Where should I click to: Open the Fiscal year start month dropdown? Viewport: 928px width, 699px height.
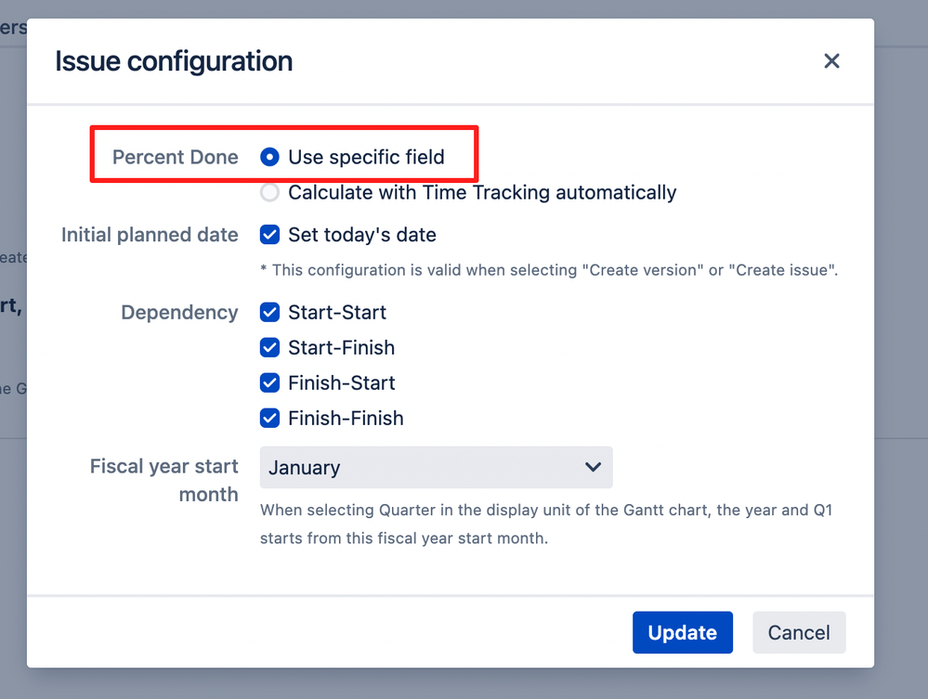[436, 468]
